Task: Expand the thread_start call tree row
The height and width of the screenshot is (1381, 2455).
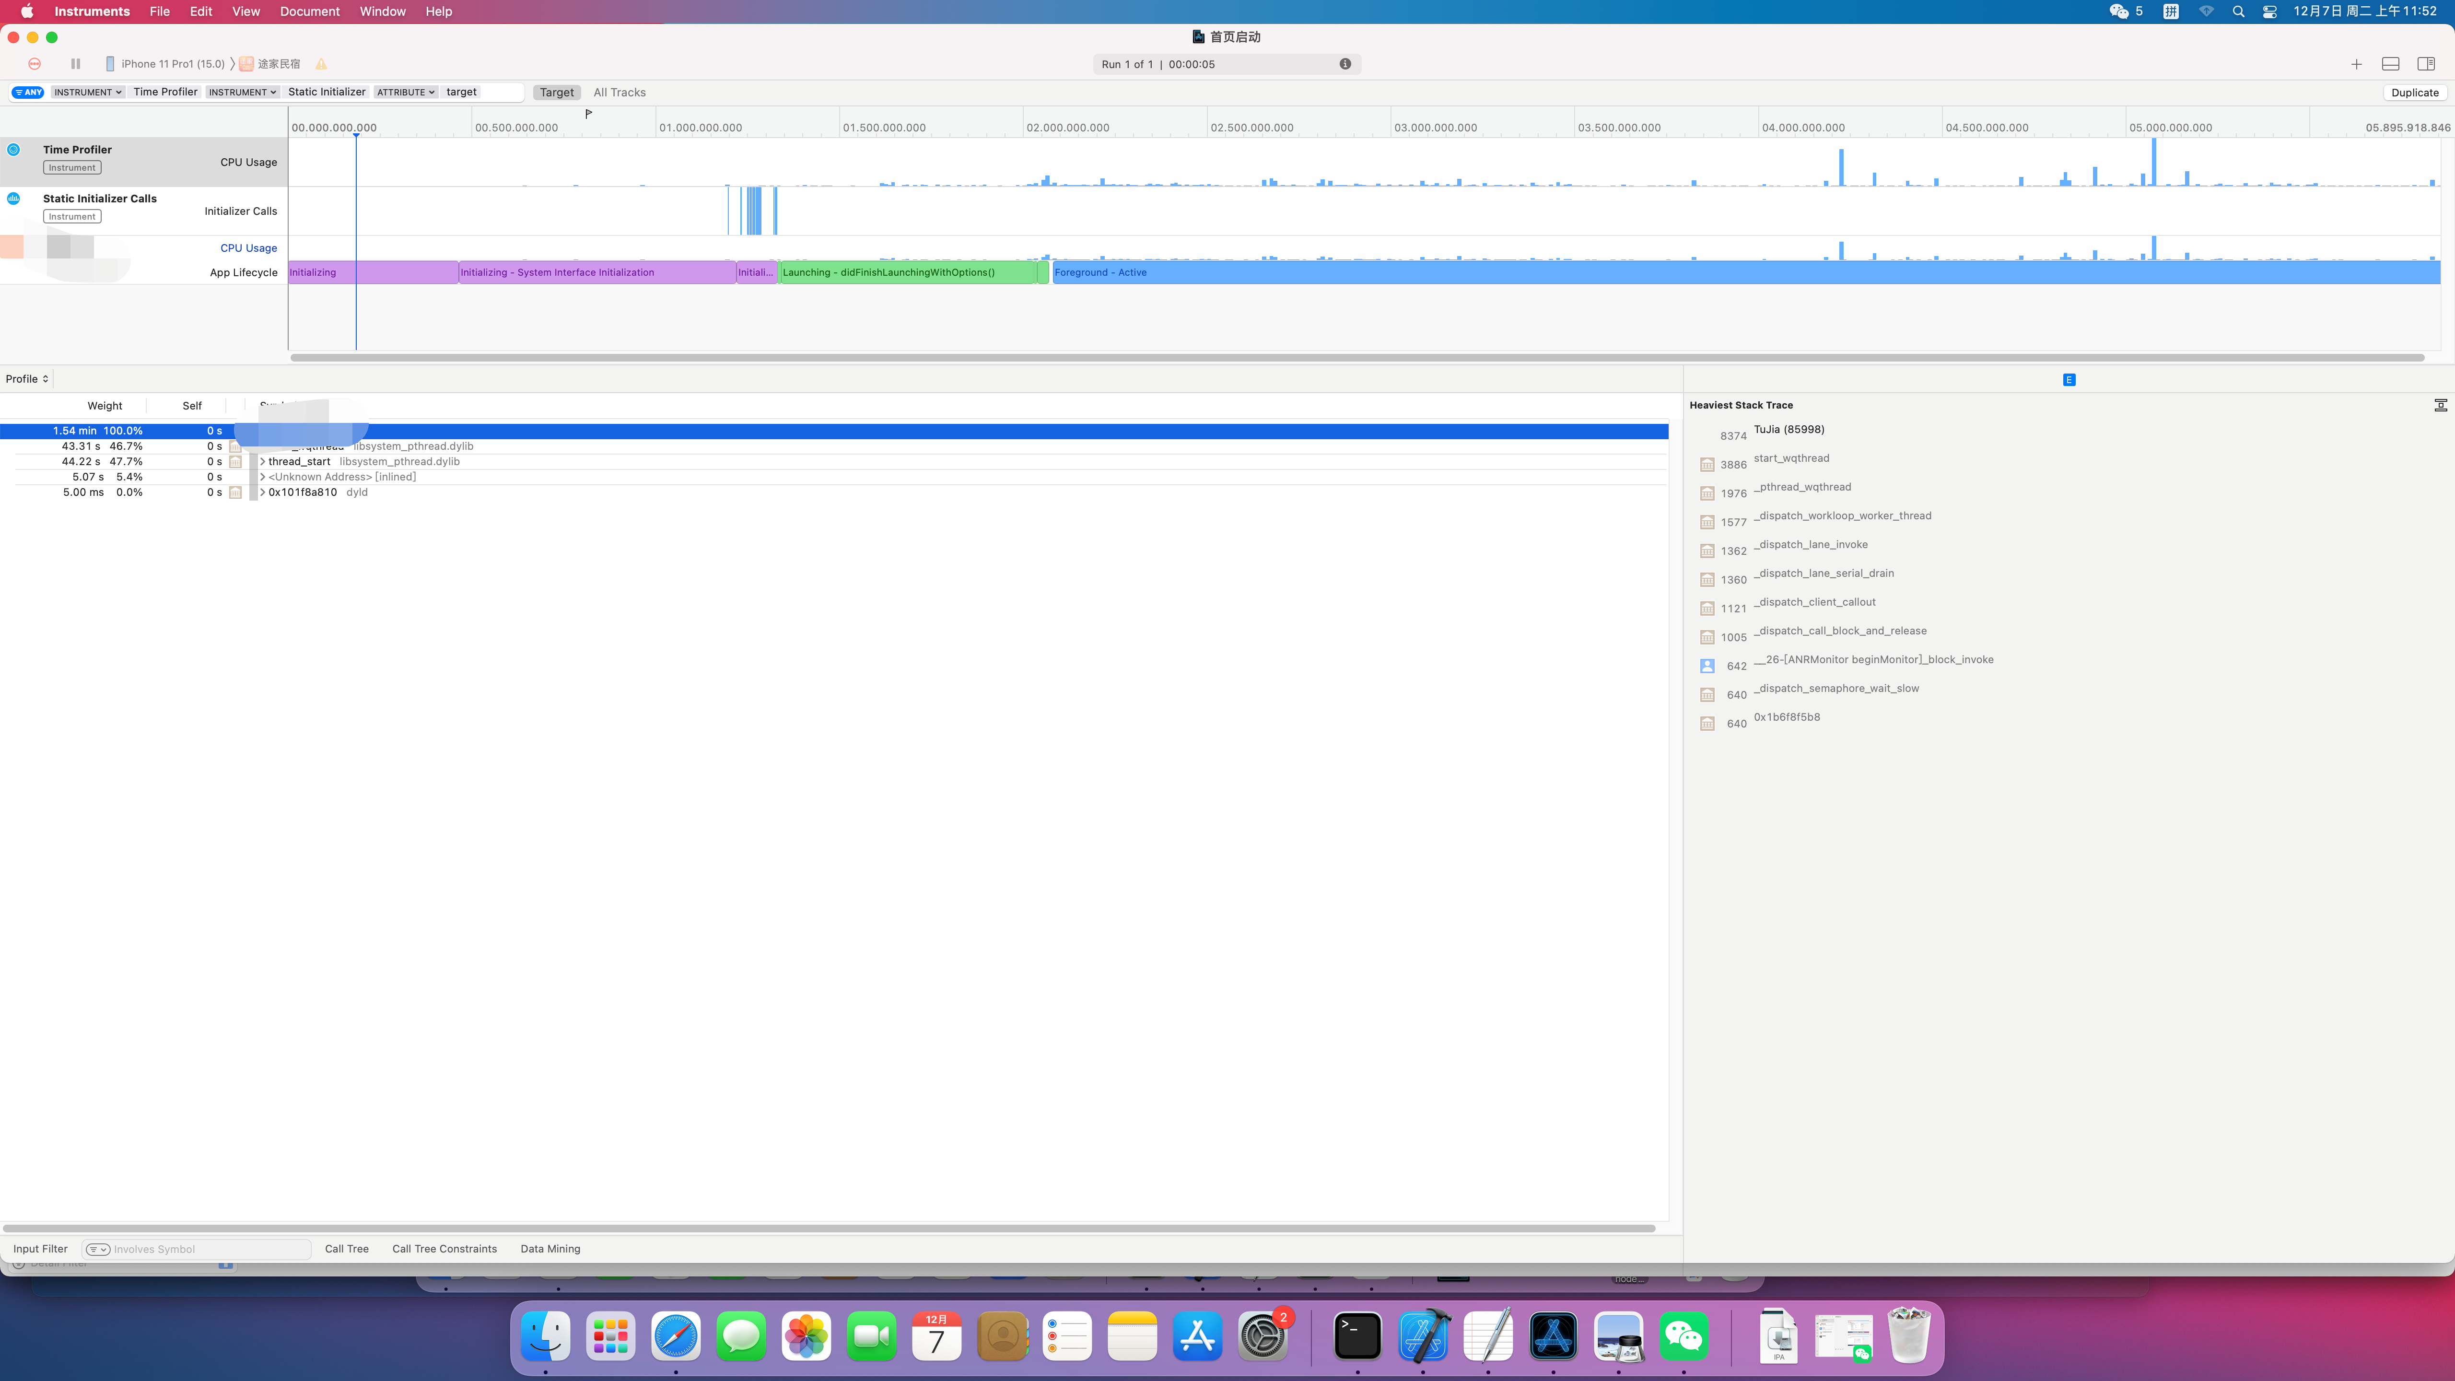Action: pos(262,461)
